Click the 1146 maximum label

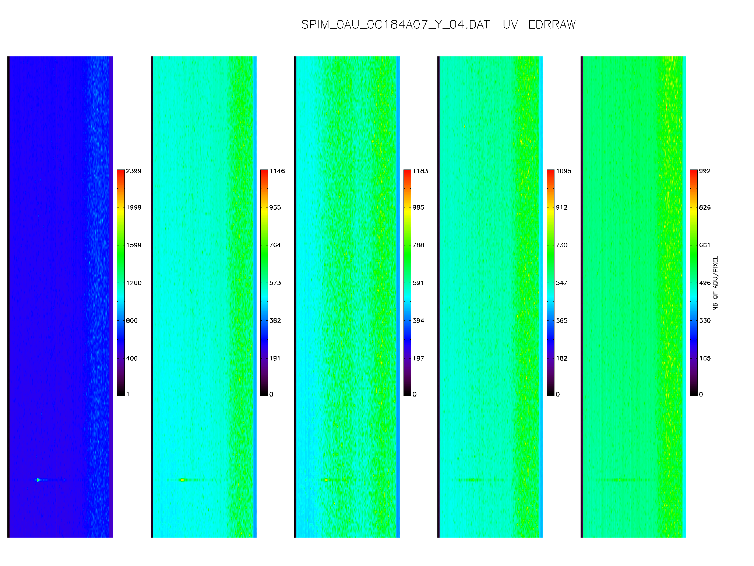[x=277, y=171]
